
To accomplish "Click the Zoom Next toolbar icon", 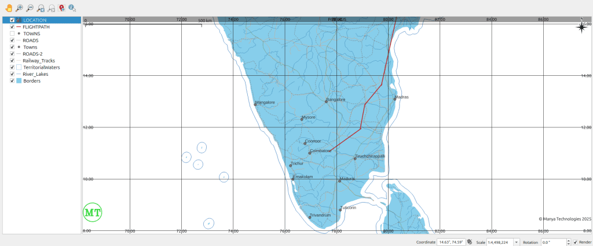I will click(x=51, y=8).
